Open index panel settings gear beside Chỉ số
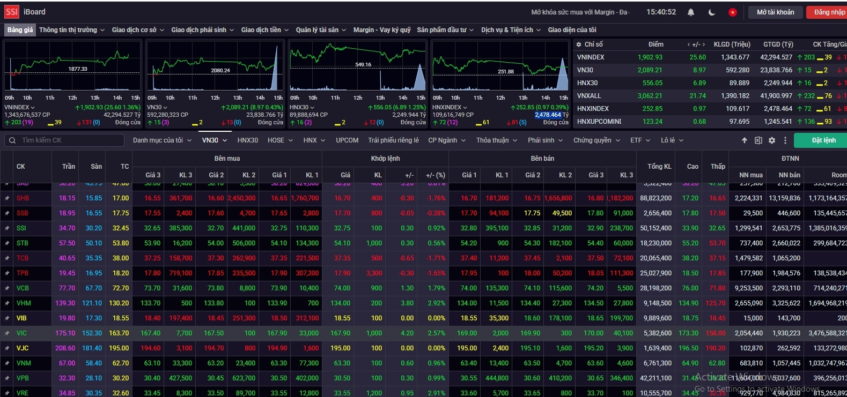847x397 pixels. pos(579,44)
